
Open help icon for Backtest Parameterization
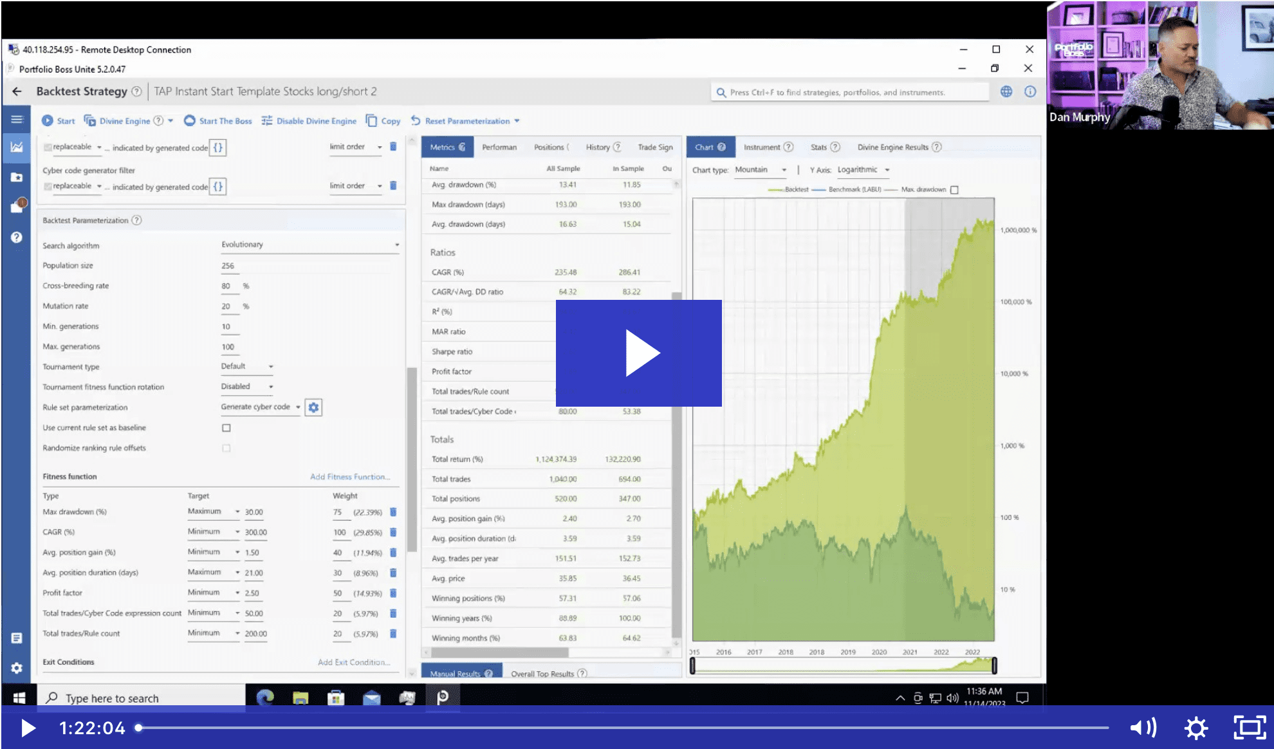tap(136, 220)
